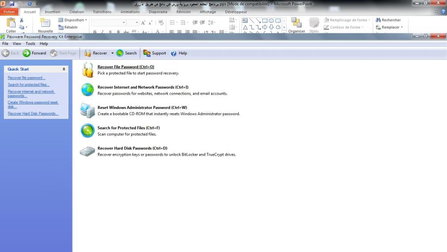Select the triangle shape in the shapes gallery
The image size is (447, 252).
click(245, 27)
